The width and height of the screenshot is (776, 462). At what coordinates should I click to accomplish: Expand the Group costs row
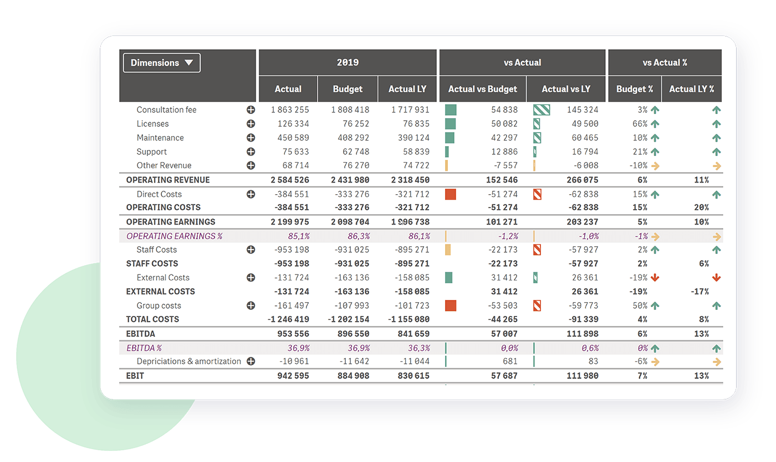click(251, 305)
